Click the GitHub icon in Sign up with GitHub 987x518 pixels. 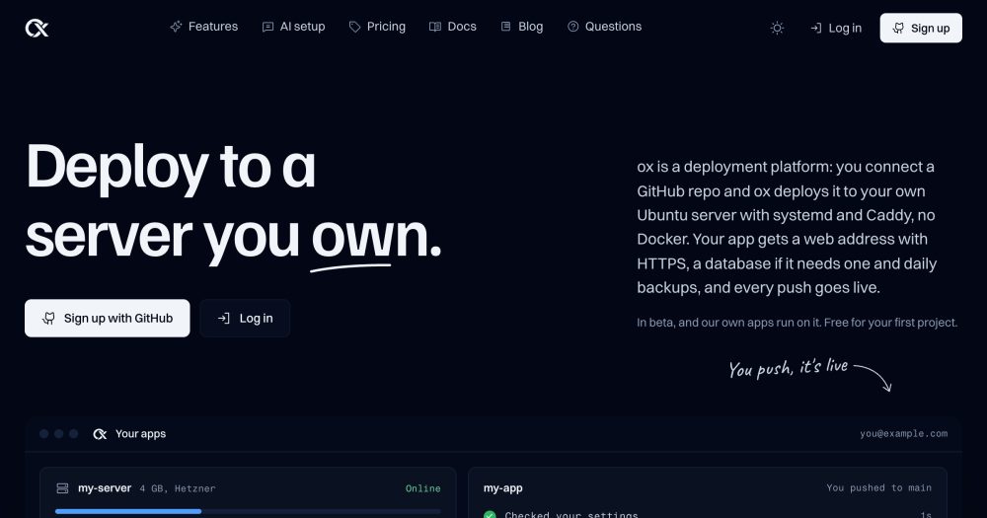pyautogui.click(x=48, y=319)
